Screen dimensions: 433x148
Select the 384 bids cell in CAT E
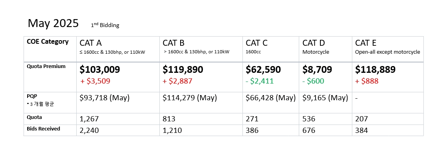[388, 130]
